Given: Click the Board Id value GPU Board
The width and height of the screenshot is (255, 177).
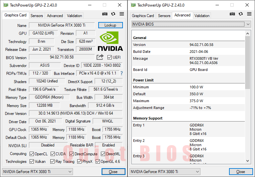Looking at the screenshot, I should tap(198, 70).
